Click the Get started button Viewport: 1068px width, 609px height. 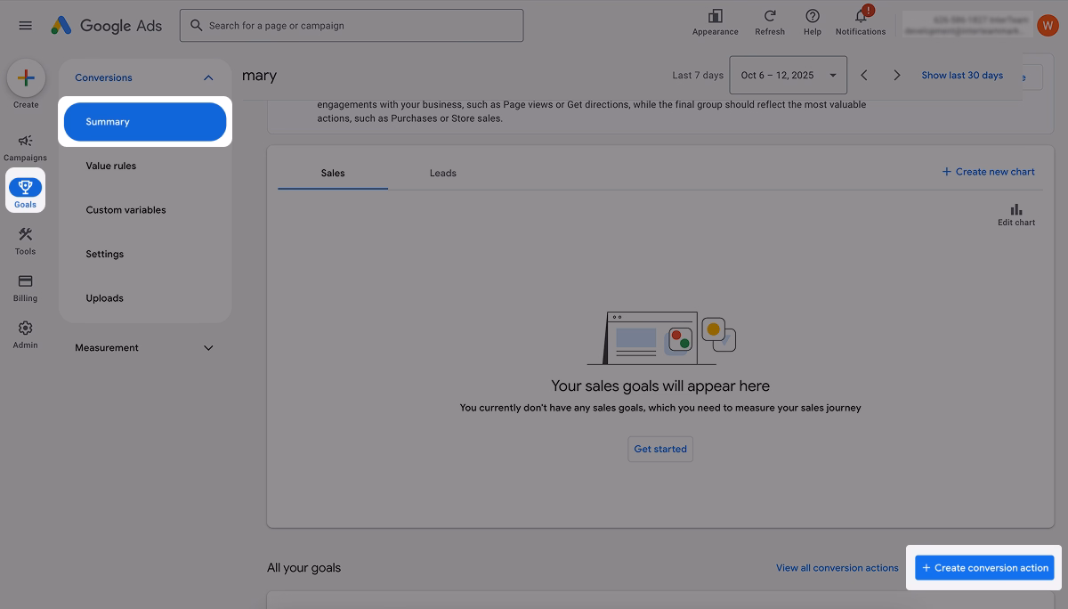pyautogui.click(x=659, y=448)
